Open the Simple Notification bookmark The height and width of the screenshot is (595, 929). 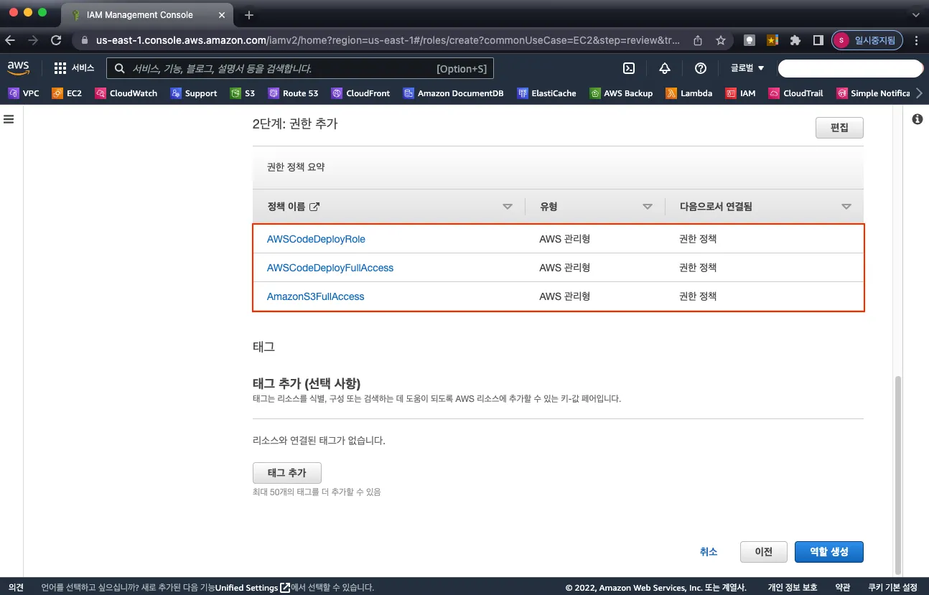pyautogui.click(x=872, y=93)
